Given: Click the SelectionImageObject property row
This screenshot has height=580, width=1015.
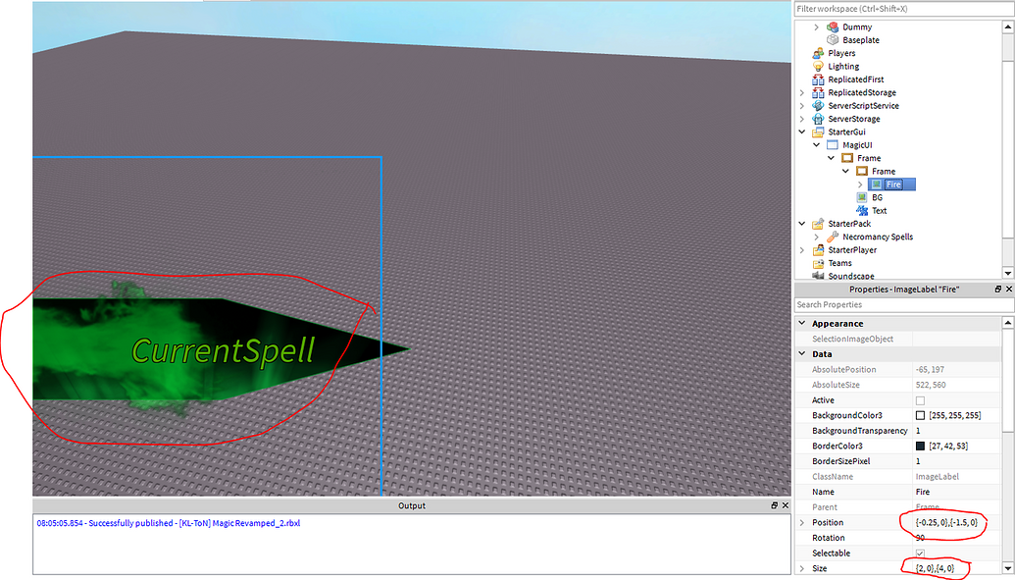Looking at the screenshot, I should (x=898, y=339).
